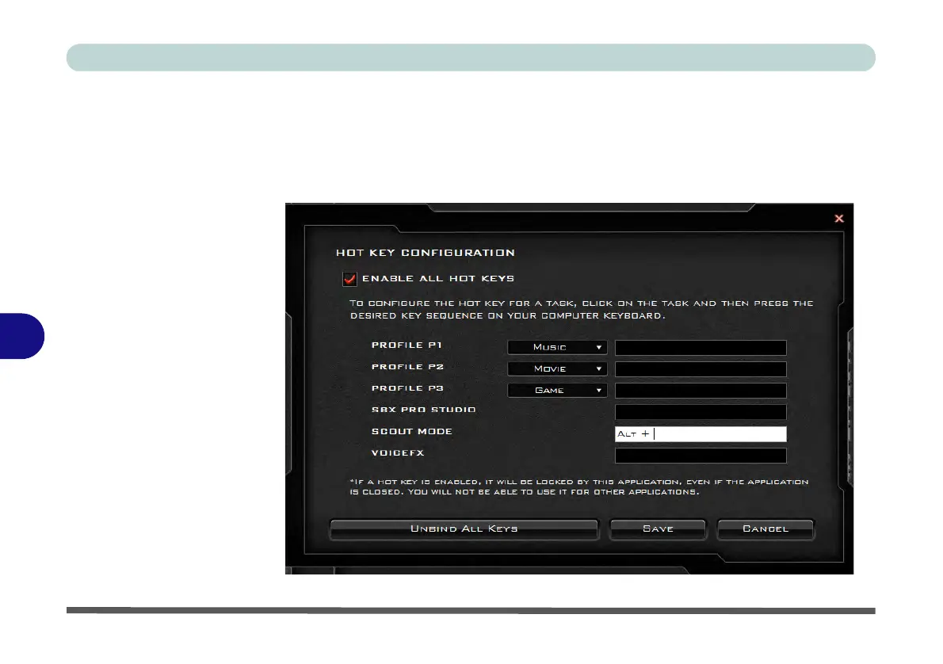
Task: Click the Scout Mode field showing Alt +
Action: pyautogui.click(x=701, y=433)
